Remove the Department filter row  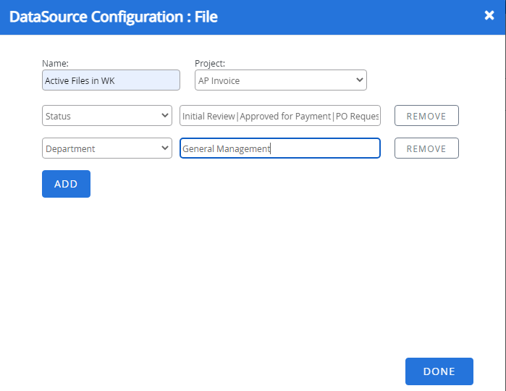pyautogui.click(x=426, y=148)
